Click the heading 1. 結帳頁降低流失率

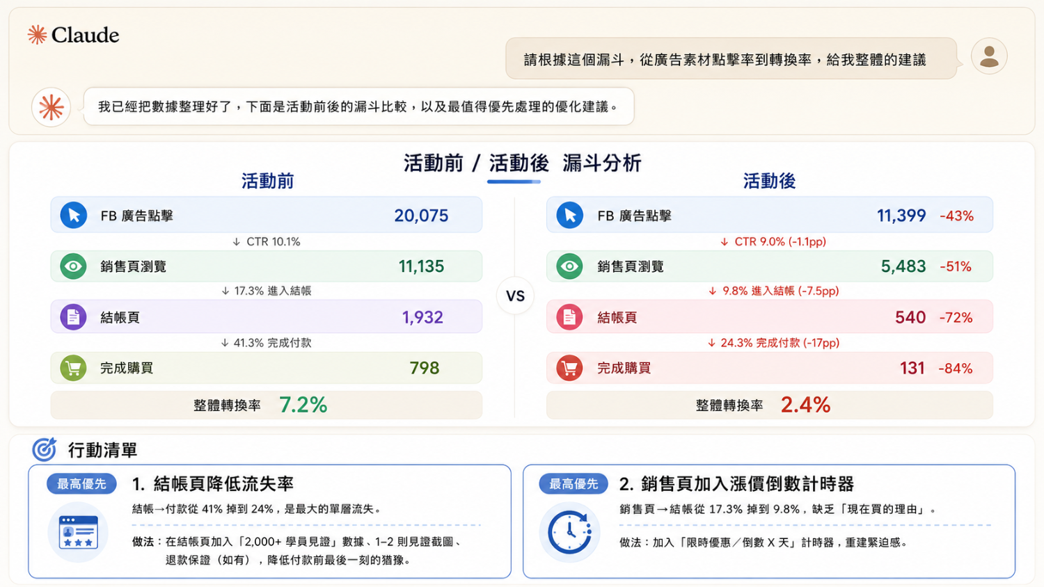coord(213,484)
